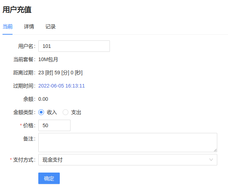Select the 支出 radio button
The image size is (228, 189).
pyautogui.click(x=66, y=112)
